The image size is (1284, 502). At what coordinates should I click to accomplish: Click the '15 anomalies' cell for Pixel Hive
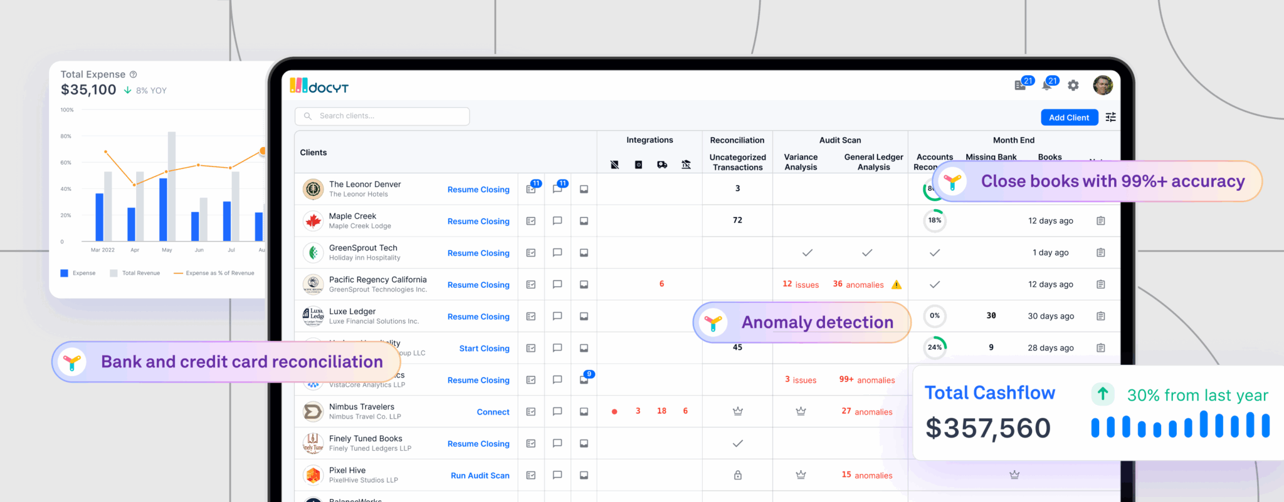(x=867, y=475)
